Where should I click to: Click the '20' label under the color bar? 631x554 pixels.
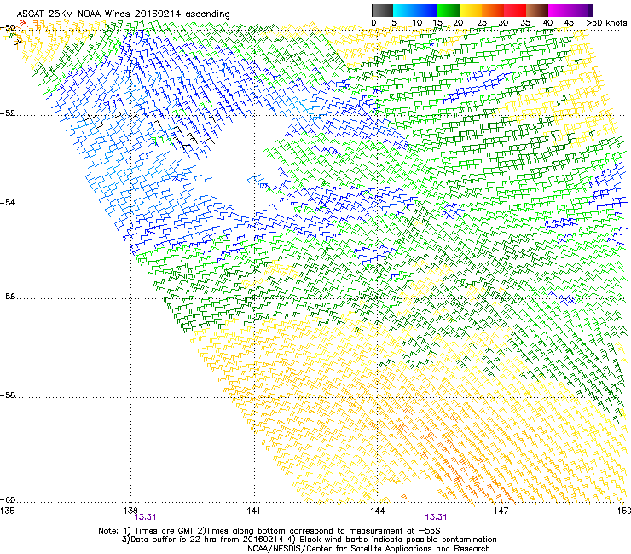[x=459, y=23]
